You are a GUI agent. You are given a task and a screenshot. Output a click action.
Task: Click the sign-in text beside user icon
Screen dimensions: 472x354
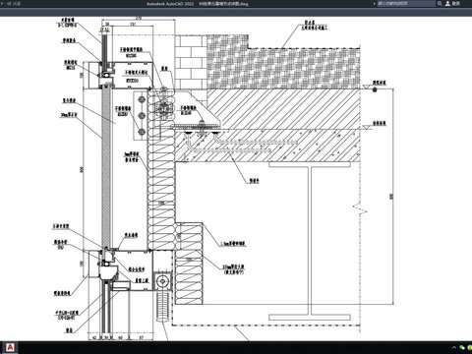[456, 4]
